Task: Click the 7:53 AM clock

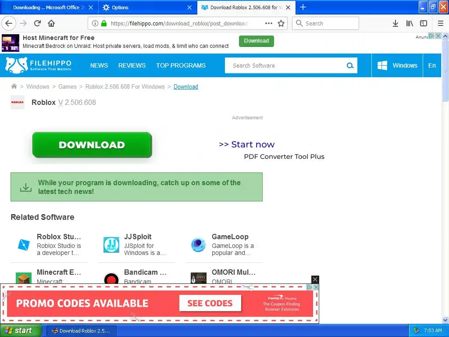Action: tap(433, 331)
